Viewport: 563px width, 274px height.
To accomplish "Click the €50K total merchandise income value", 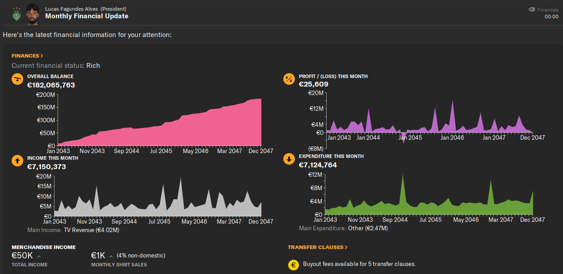I will (22, 256).
